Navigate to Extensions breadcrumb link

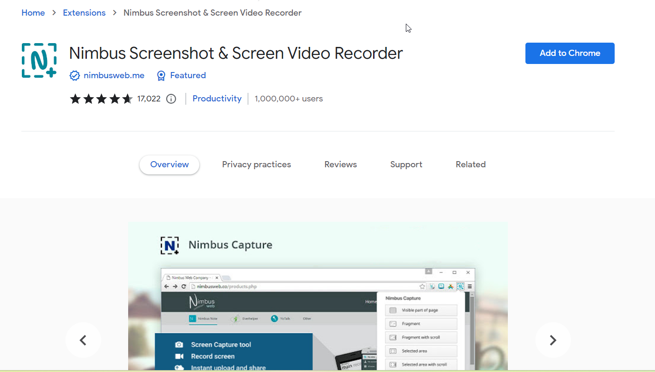tap(84, 13)
